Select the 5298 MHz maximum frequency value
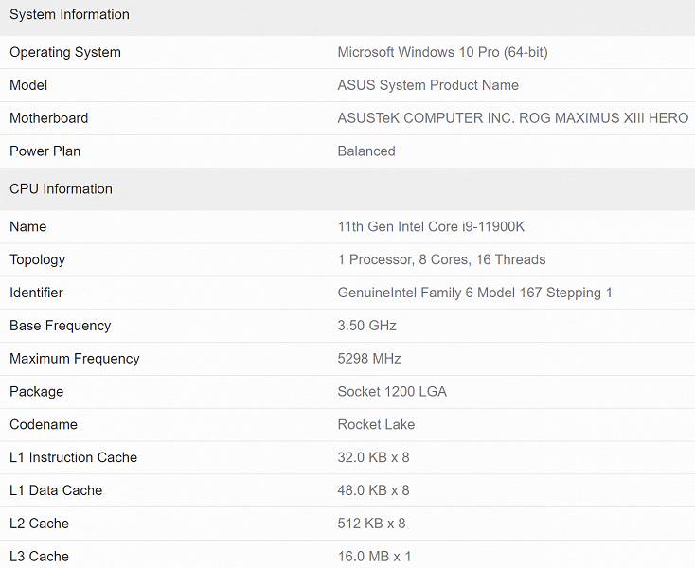Viewport: 695px width, 568px height. pos(369,359)
